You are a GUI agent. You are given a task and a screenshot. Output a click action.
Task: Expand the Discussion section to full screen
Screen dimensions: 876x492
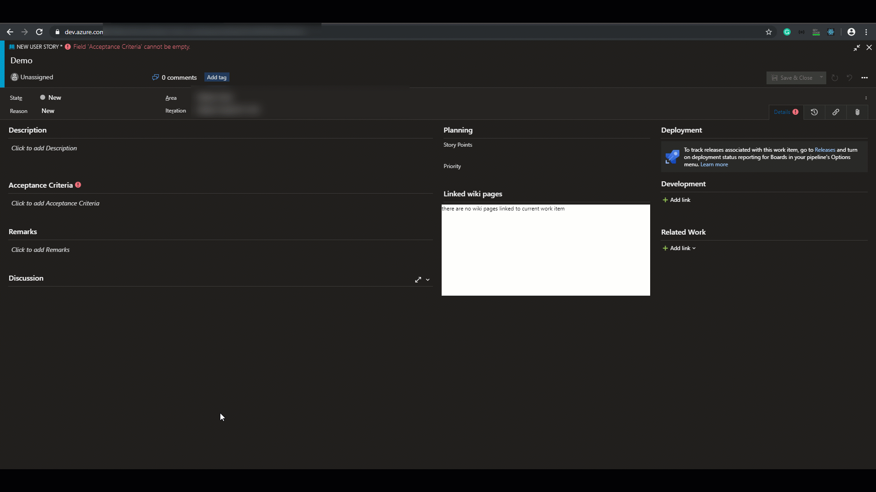point(418,280)
